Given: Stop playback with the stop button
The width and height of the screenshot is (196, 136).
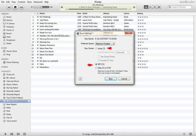Looking at the screenshot, I should (x=15, y=7).
